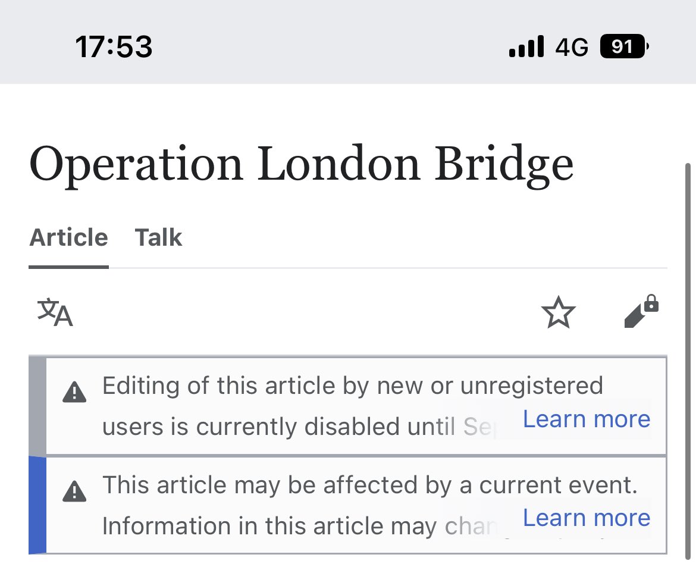This screenshot has width=696, height=570.
Task: Open Learn more for current event notice
Action: [x=586, y=518]
